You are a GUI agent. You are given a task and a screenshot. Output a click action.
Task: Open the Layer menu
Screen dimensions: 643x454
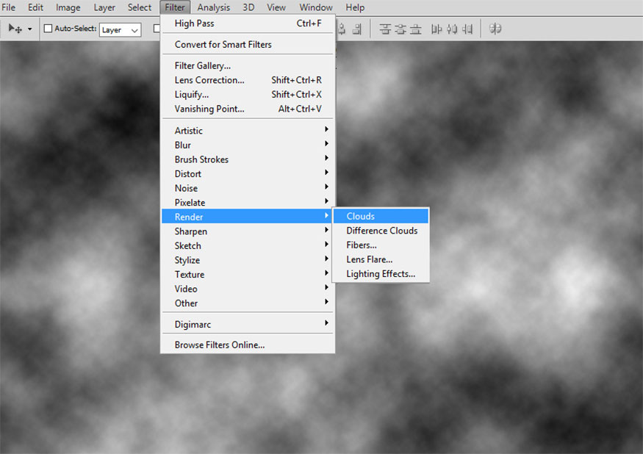[x=104, y=7]
